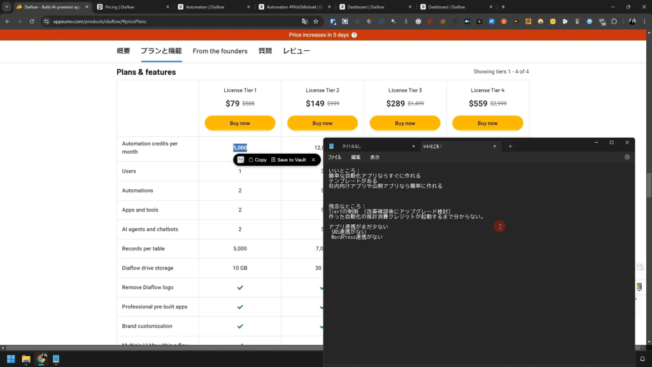
Task: Click Tier 1 '10 GB' storage value
Action: click(x=240, y=268)
